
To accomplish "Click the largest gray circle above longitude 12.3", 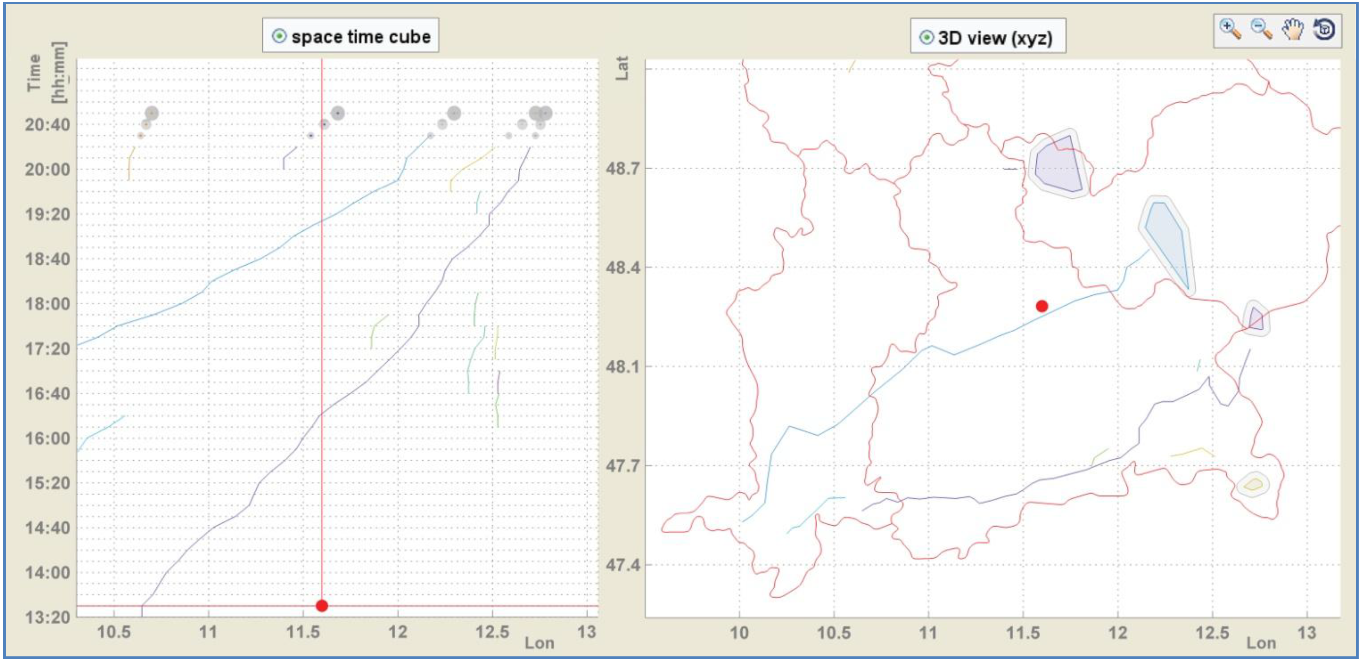I will 454,113.
